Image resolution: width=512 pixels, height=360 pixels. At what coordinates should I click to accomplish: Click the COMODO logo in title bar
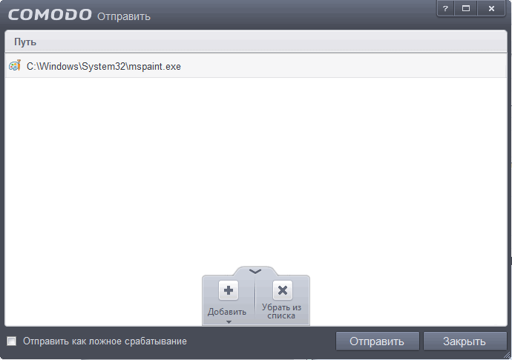coord(50,15)
